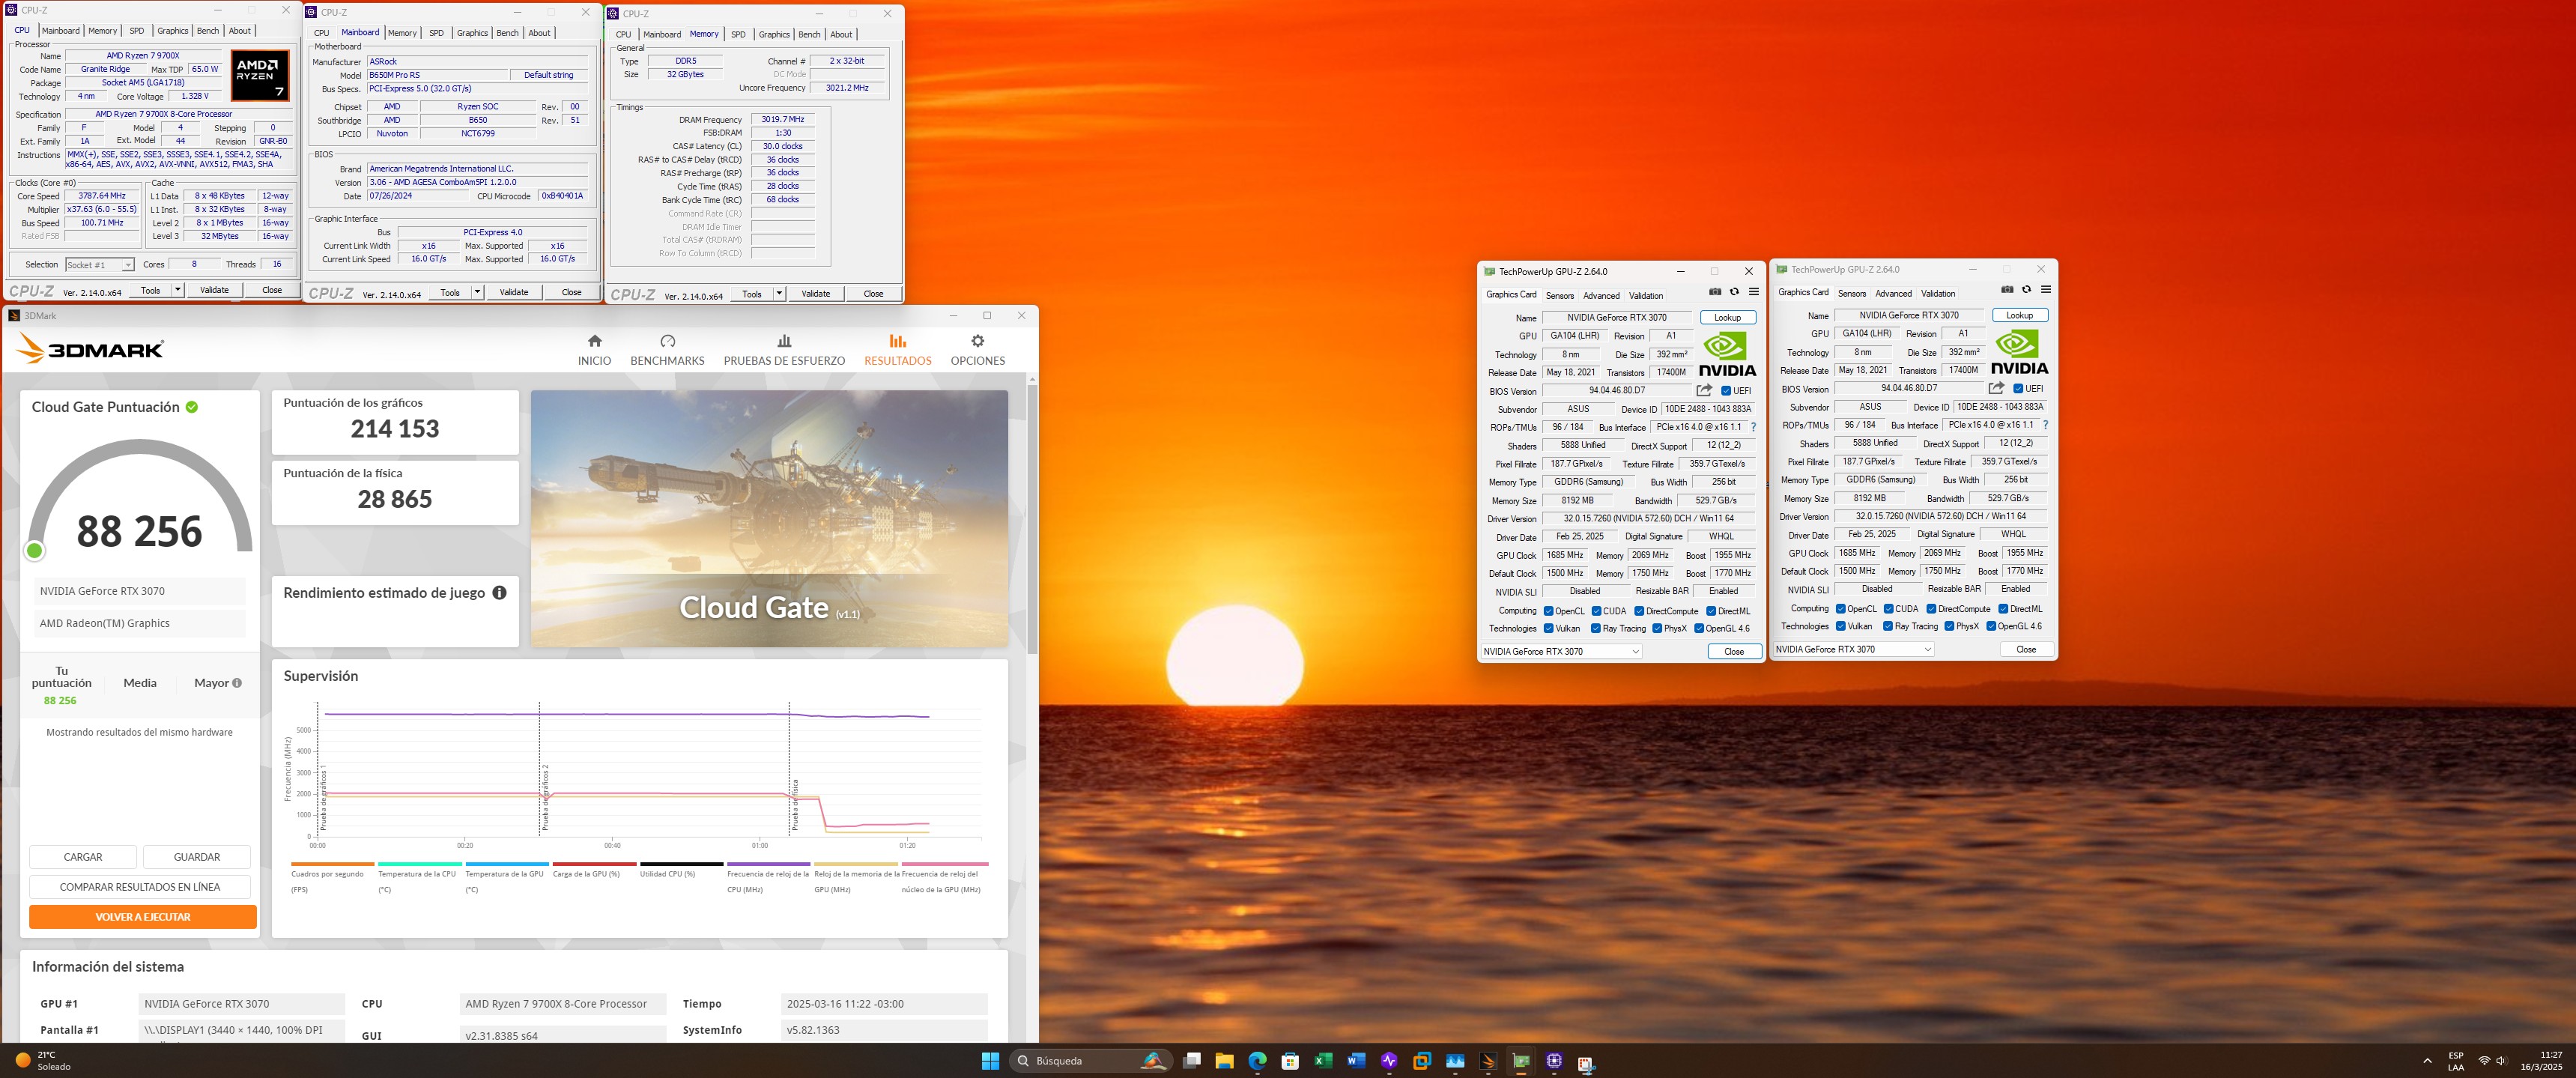Click info icon beside Rendimiento estimado de juego
The height and width of the screenshot is (1078, 2576).
pos(499,593)
